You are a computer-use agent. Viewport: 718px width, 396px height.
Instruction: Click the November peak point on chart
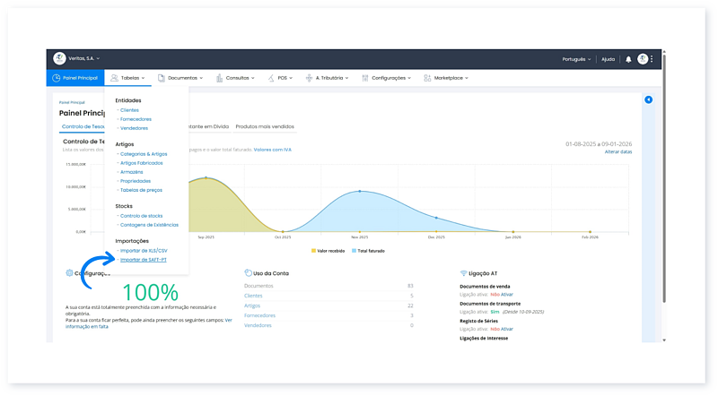360,191
